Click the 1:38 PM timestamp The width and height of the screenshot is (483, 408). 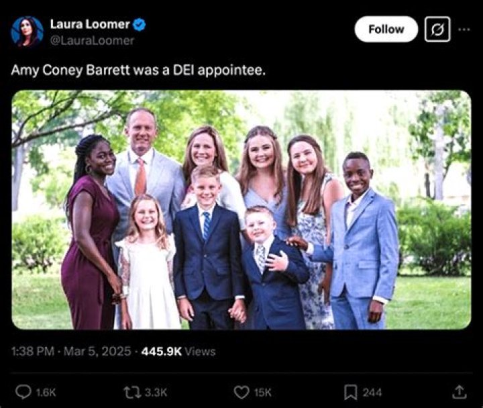coord(33,351)
